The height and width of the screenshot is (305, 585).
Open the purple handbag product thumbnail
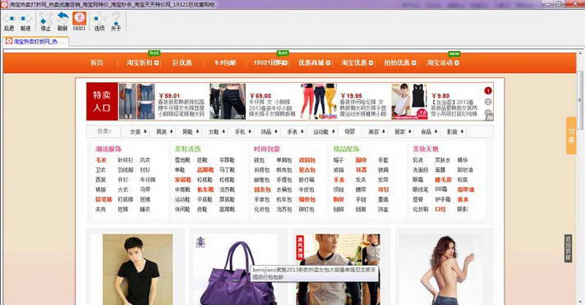click(x=238, y=269)
